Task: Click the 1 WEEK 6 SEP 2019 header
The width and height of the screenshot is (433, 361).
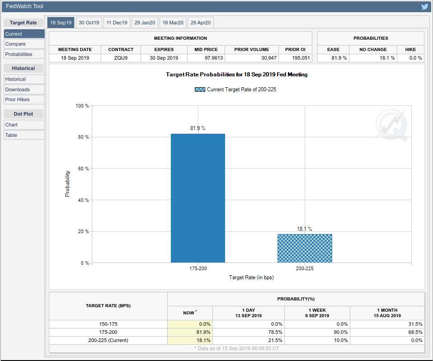Action: [x=317, y=313]
